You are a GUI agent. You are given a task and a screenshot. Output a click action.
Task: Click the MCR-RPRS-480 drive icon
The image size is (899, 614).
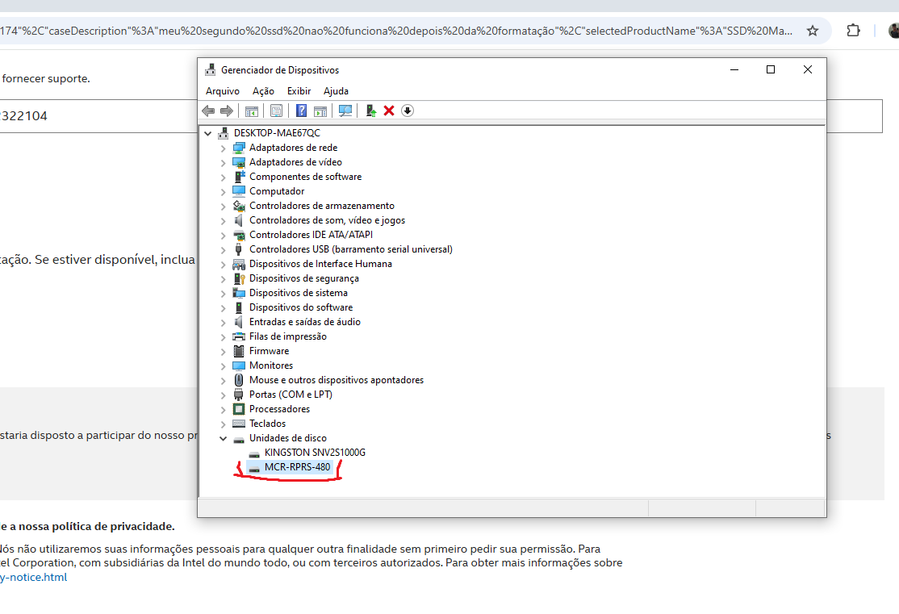tap(254, 468)
